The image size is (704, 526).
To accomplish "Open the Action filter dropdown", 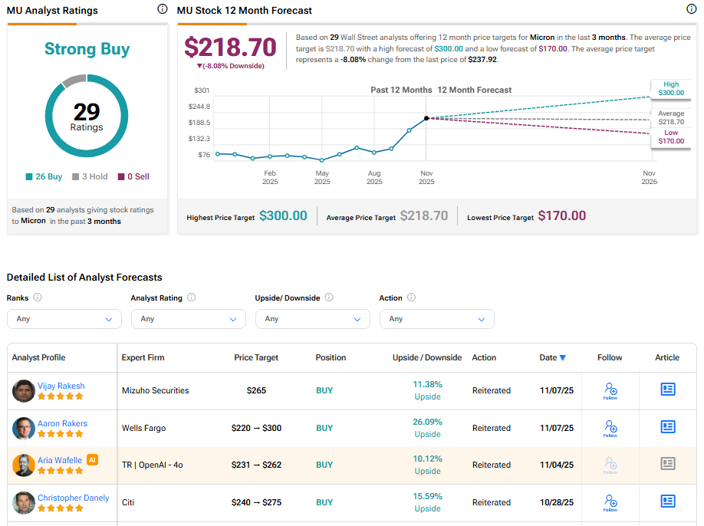I will (x=436, y=319).
